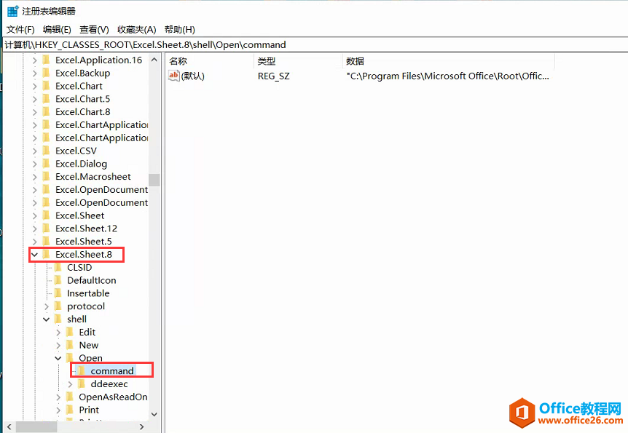Select the OpenAsReadOnly folder icon
Screen dimensions: 628x433
tap(70, 397)
